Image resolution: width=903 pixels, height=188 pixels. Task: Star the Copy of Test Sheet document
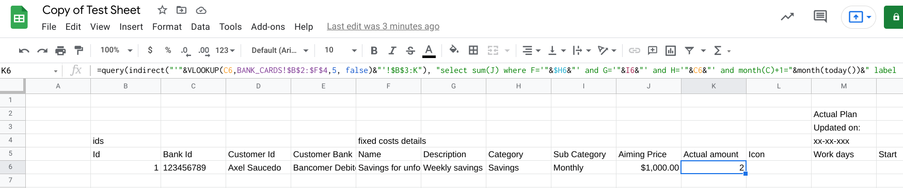click(162, 10)
